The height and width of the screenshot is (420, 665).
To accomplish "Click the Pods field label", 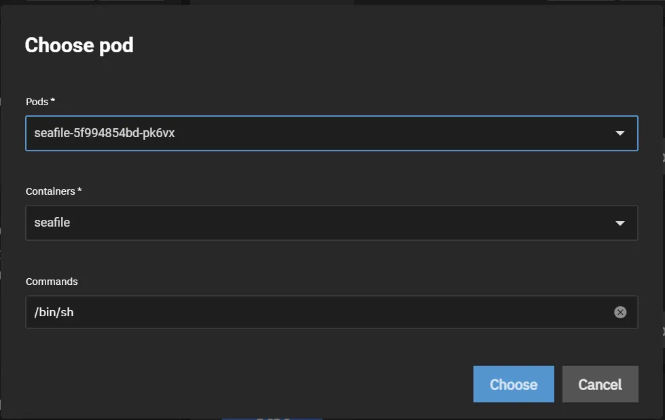I will click(x=37, y=102).
